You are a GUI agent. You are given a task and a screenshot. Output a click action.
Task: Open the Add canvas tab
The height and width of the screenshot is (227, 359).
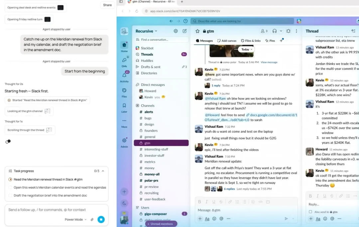(227, 41)
